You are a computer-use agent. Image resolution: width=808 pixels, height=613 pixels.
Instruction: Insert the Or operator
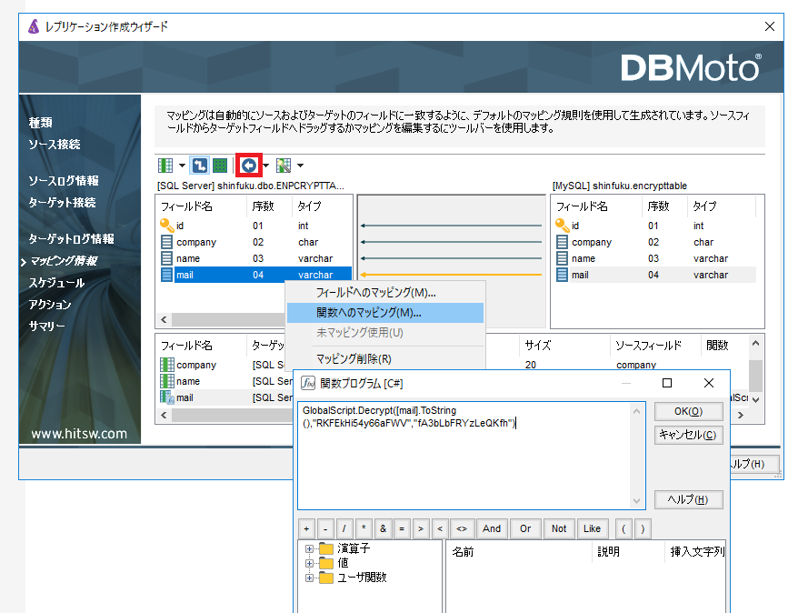[525, 528]
